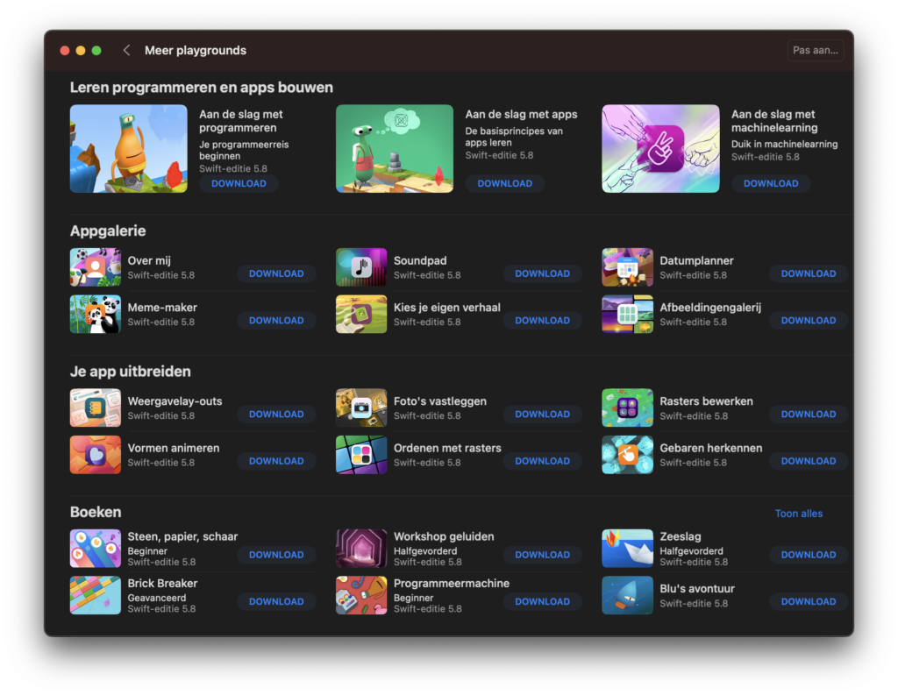Screen dimensions: 898x695
Task: Open the Rasters bewerken icon
Action: click(x=627, y=408)
